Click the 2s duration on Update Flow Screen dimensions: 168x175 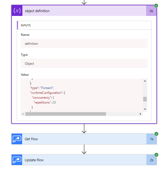pos(151,160)
